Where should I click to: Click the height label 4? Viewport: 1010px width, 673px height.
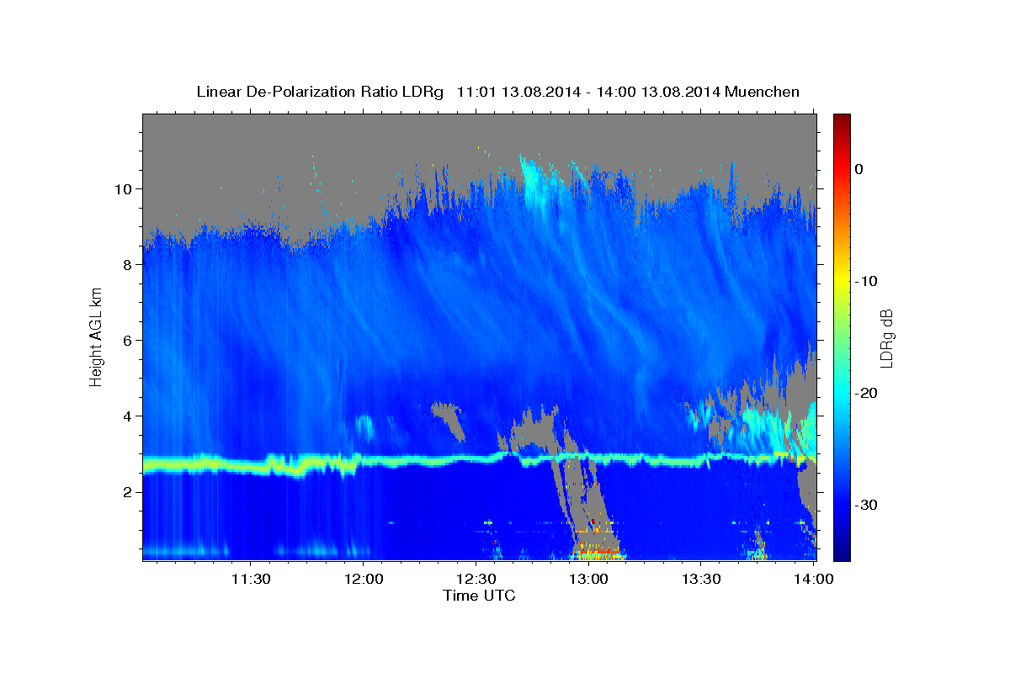click(130, 416)
